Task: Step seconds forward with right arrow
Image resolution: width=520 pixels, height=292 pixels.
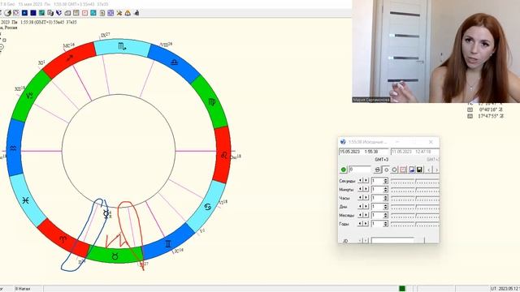Action: 366,180
